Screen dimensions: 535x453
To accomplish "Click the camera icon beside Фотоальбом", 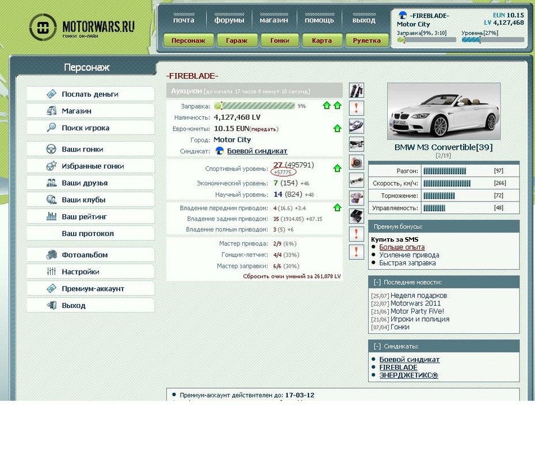I will coord(51,254).
